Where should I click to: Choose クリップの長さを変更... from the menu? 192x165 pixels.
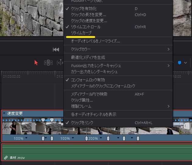tap(118, 15)
